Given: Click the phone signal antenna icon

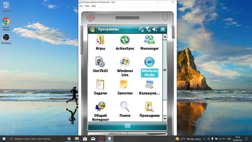Looking at the screenshot, I should [148, 29].
